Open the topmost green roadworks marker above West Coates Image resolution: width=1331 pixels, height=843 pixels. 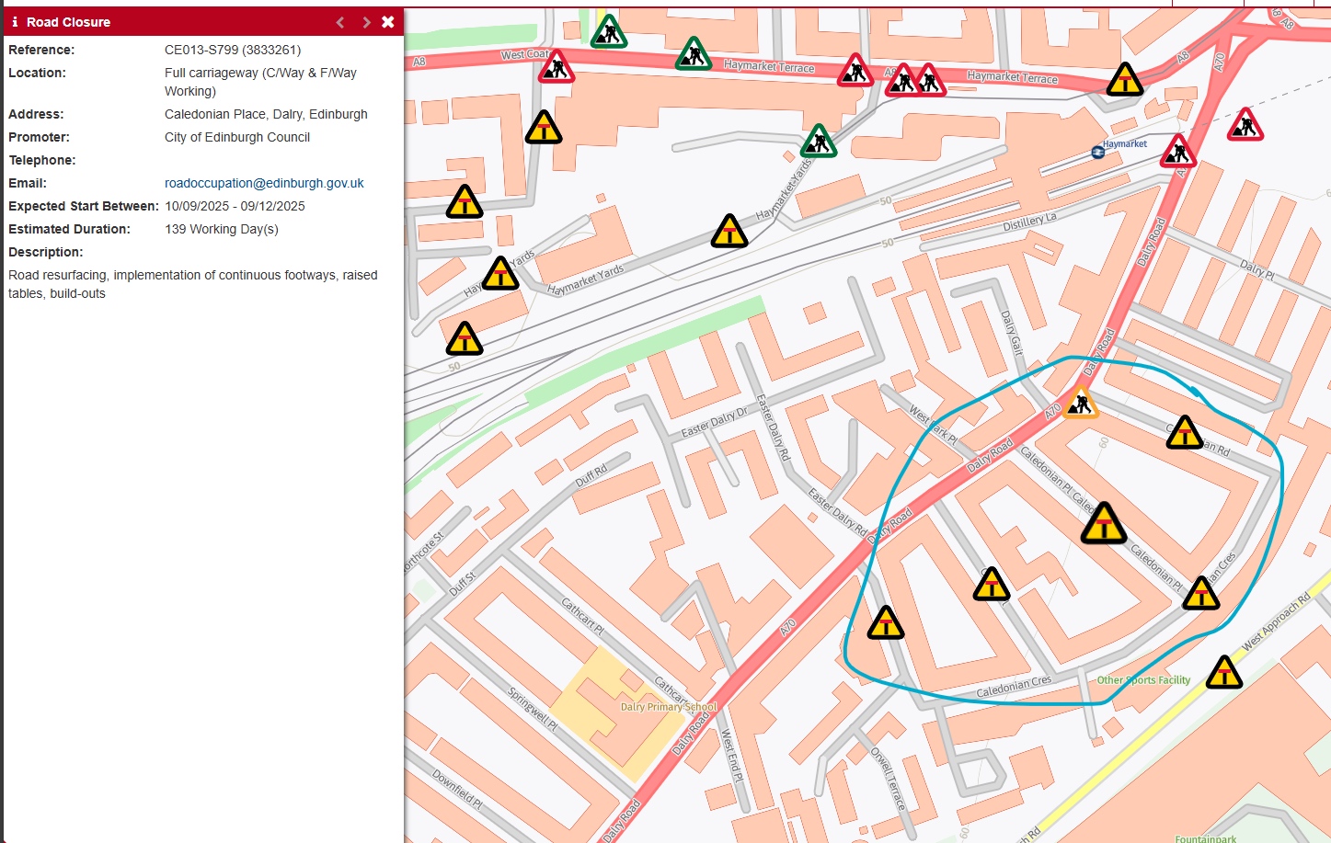click(608, 33)
